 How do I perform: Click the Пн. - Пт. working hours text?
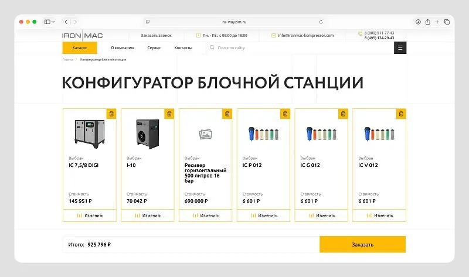tap(225, 35)
